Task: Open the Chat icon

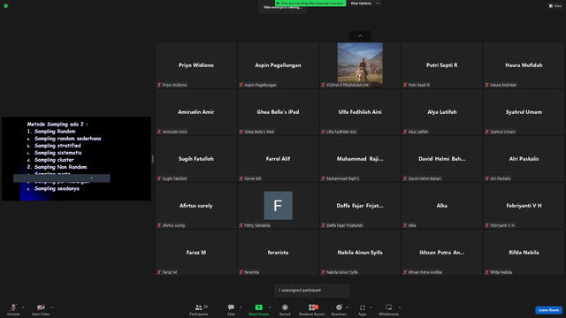Action: [x=231, y=307]
